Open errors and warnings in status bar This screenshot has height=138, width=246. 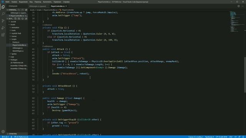click(x=5, y=137)
